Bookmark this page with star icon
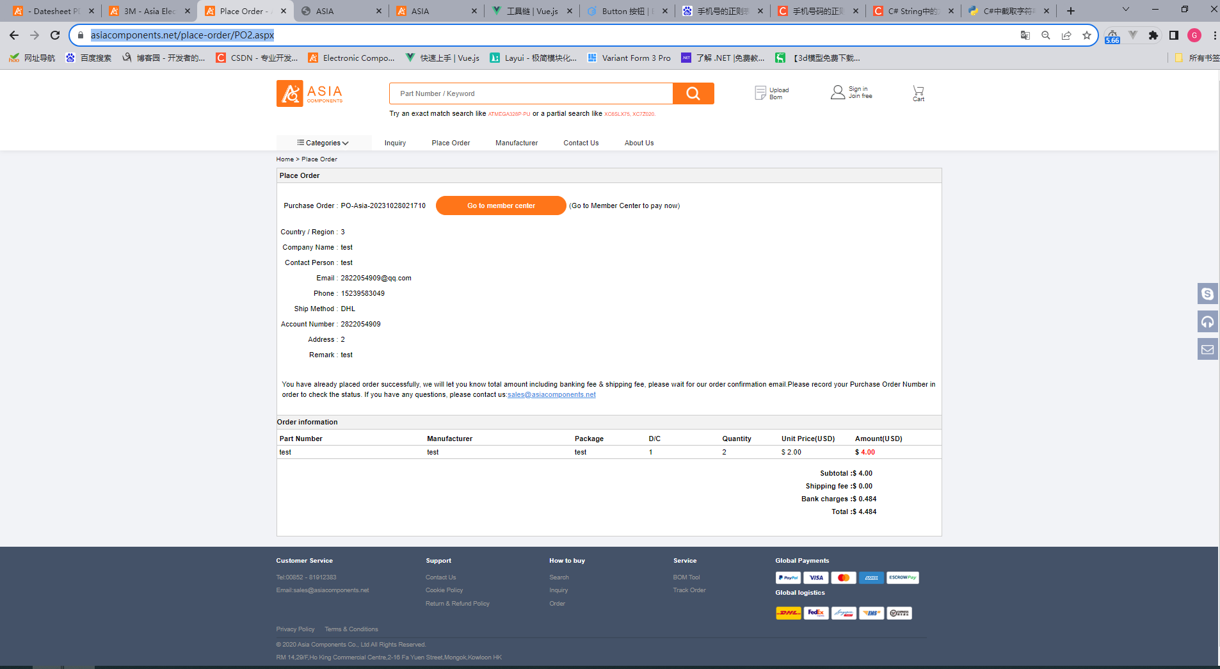The width and height of the screenshot is (1220, 669). pyautogui.click(x=1086, y=35)
